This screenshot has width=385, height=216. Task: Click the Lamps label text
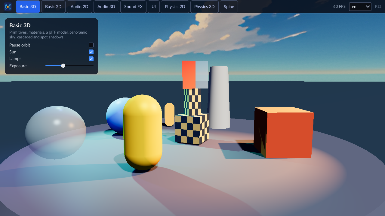15,58
